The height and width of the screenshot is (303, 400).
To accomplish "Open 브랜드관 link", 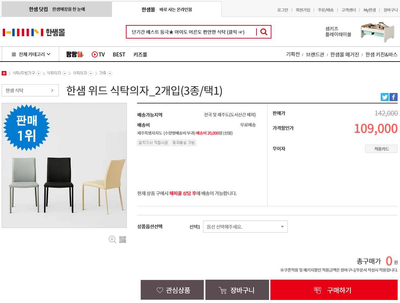I will click(315, 54).
